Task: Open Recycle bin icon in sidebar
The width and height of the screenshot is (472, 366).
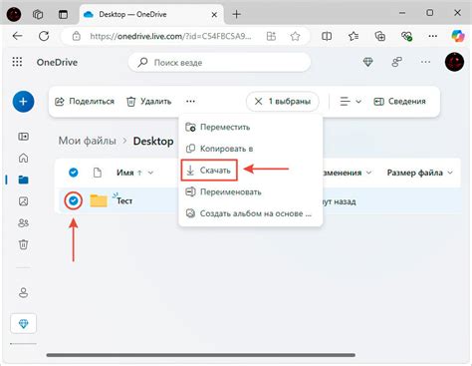Action: pos(23,244)
